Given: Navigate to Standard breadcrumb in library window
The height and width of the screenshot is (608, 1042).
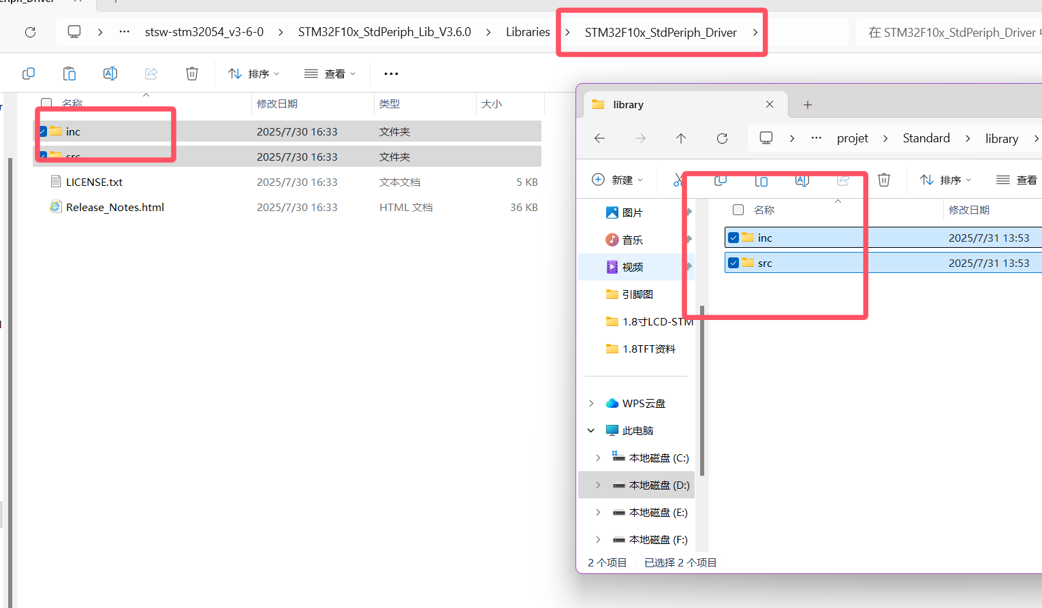Looking at the screenshot, I should click(x=926, y=138).
